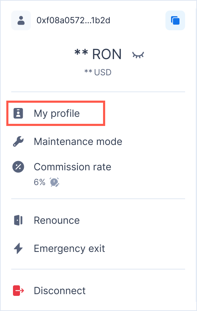Click the Maintenance mode wrench icon
The width and height of the screenshot is (197, 311).
pyautogui.click(x=18, y=142)
